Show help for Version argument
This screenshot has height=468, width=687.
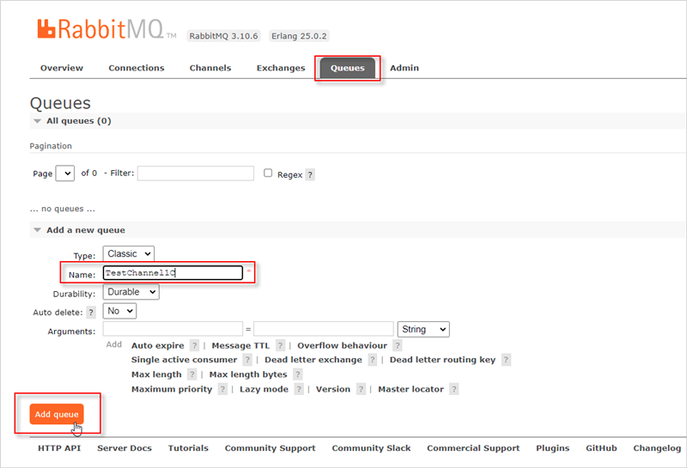point(361,389)
